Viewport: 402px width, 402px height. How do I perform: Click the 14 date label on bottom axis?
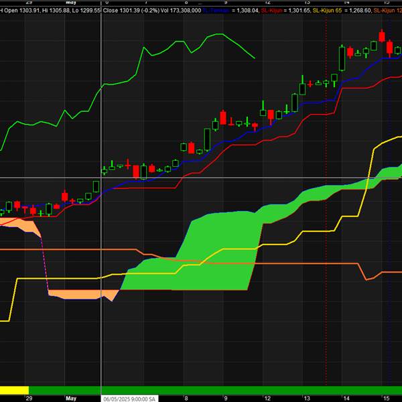[346, 399]
